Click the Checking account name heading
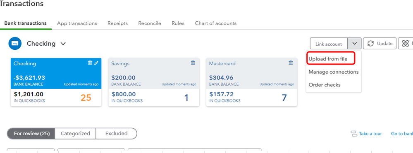Screen dimensions: 413x153 point(41,44)
